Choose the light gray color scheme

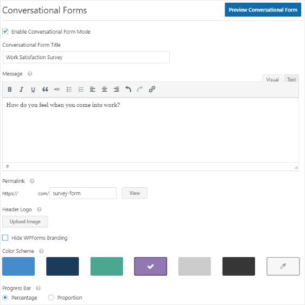tap(194, 266)
